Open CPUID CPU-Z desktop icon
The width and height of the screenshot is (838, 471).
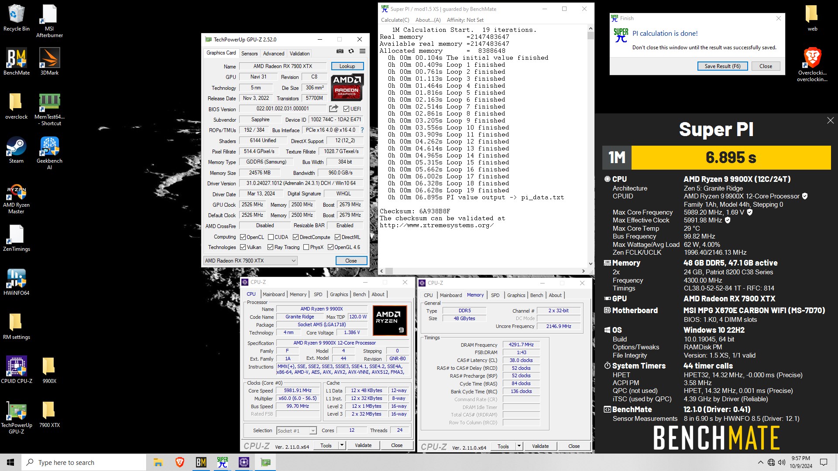17,370
